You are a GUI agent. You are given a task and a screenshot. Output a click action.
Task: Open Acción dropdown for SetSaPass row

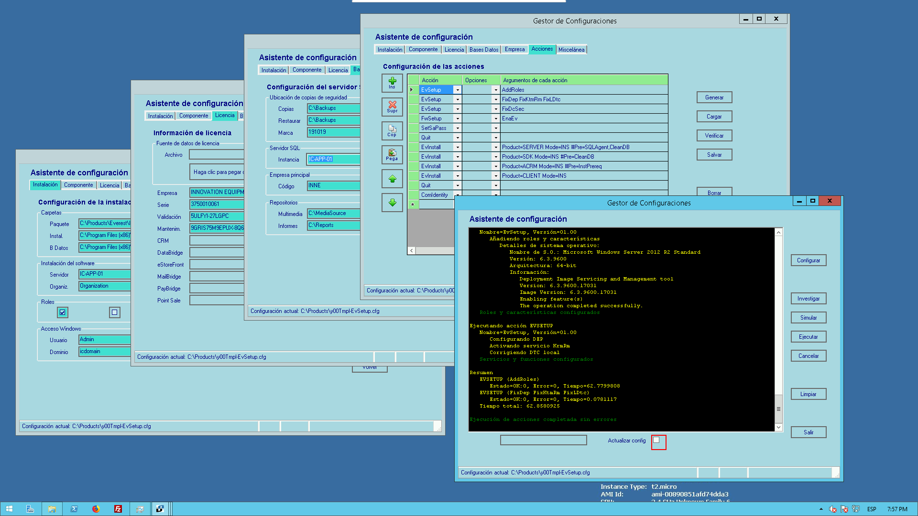click(x=458, y=128)
